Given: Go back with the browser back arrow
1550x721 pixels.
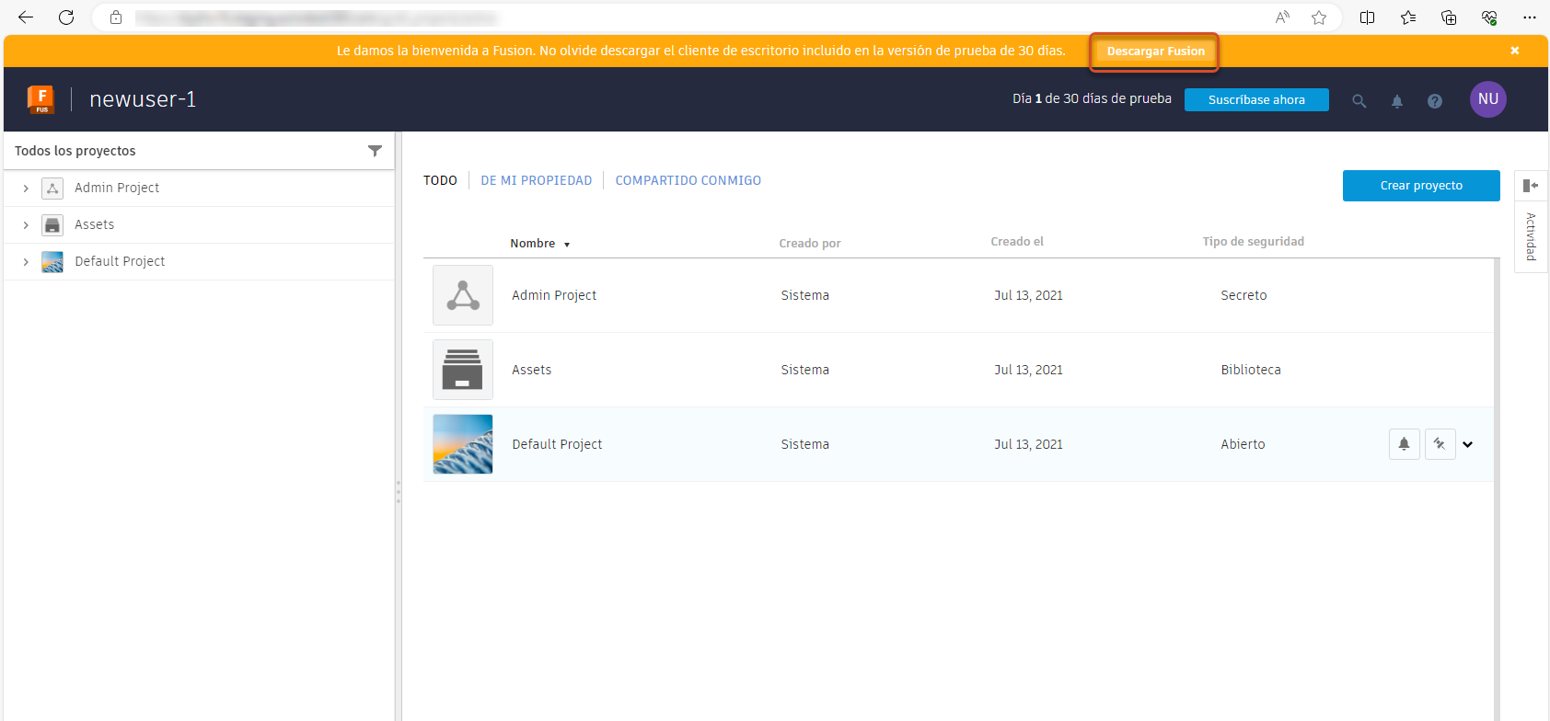Looking at the screenshot, I should (26, 17).
